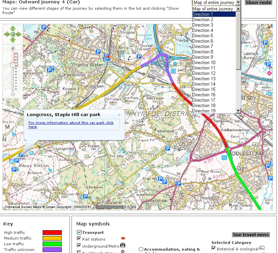Uncheck the Rail stations checkbox
Viewport: 278px width, 253px height.
(79, 239)
